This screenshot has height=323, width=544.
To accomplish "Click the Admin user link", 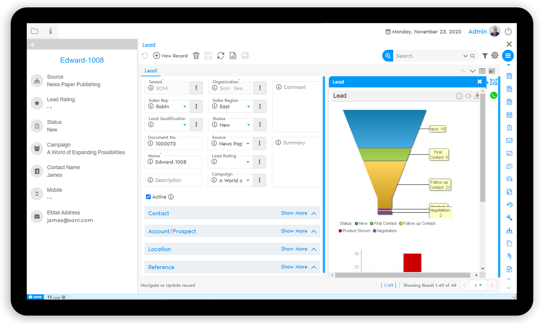I will [x=477, y=32].
